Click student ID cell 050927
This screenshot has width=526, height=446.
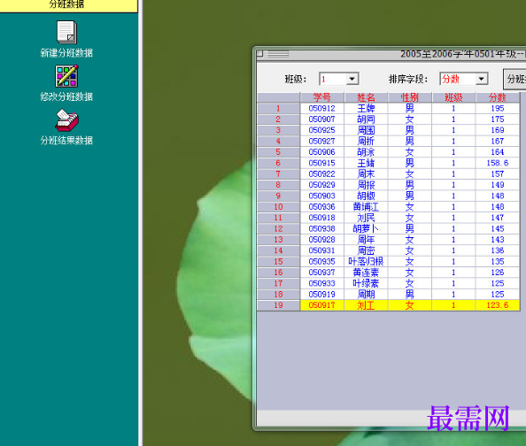(x=322, y=142)
